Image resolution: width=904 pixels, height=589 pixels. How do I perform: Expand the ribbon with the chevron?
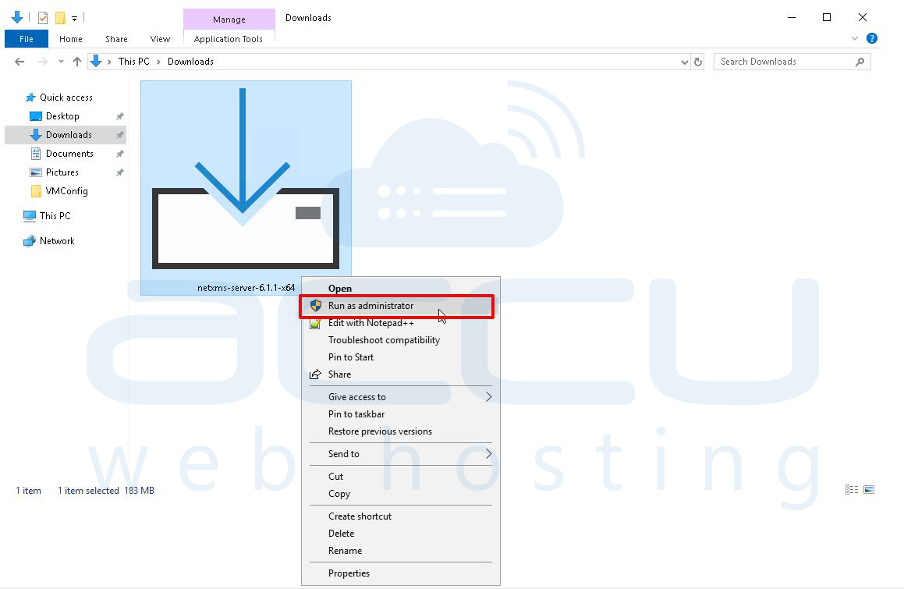(854, 38)
